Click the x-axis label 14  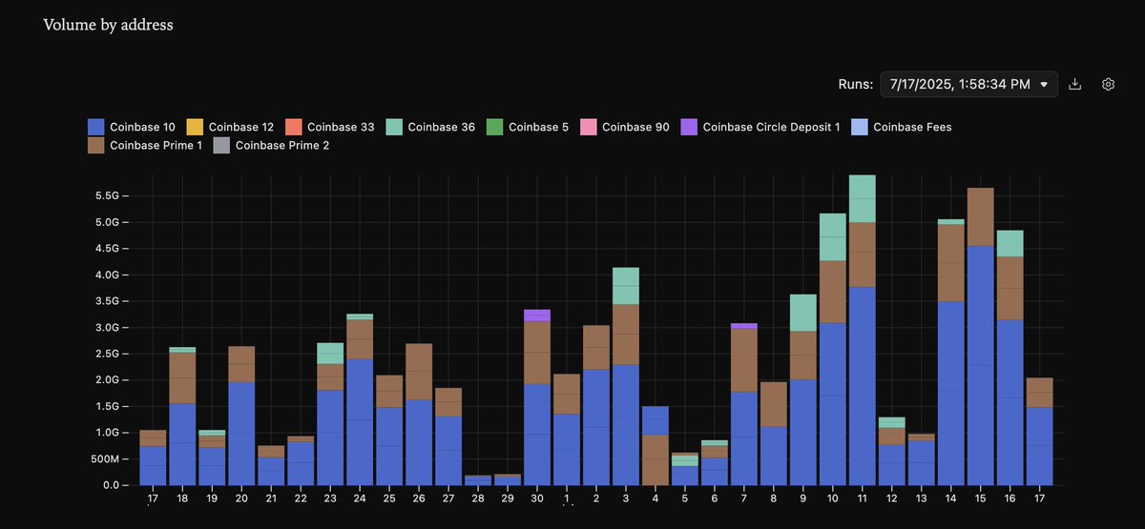coord(950,499)
